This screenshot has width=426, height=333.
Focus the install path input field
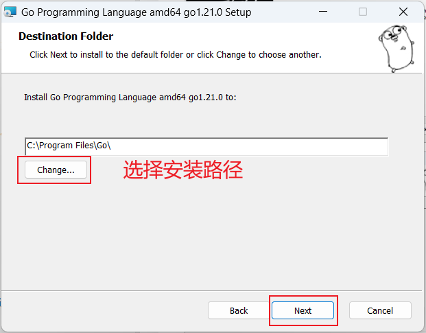[206, 146]
